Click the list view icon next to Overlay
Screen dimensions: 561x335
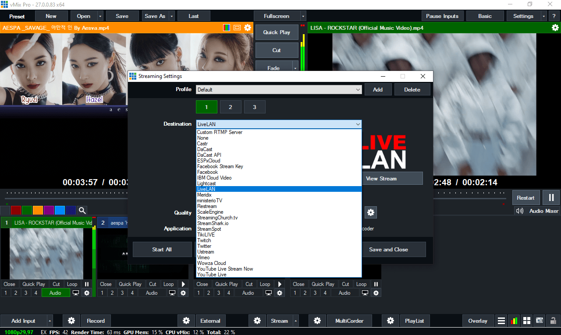click(x=501, y=321)
